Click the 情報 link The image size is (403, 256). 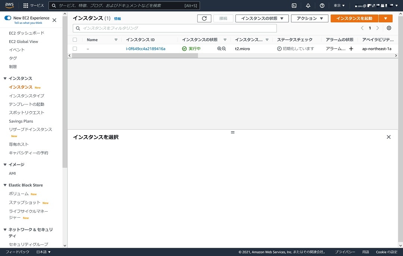point(117,19)
